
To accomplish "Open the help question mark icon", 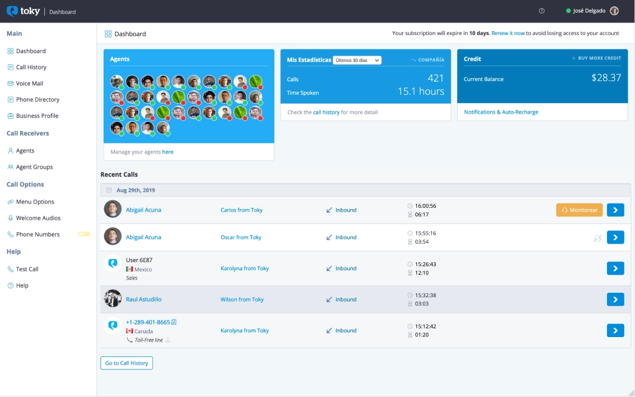I will click(x=541, y=11).
